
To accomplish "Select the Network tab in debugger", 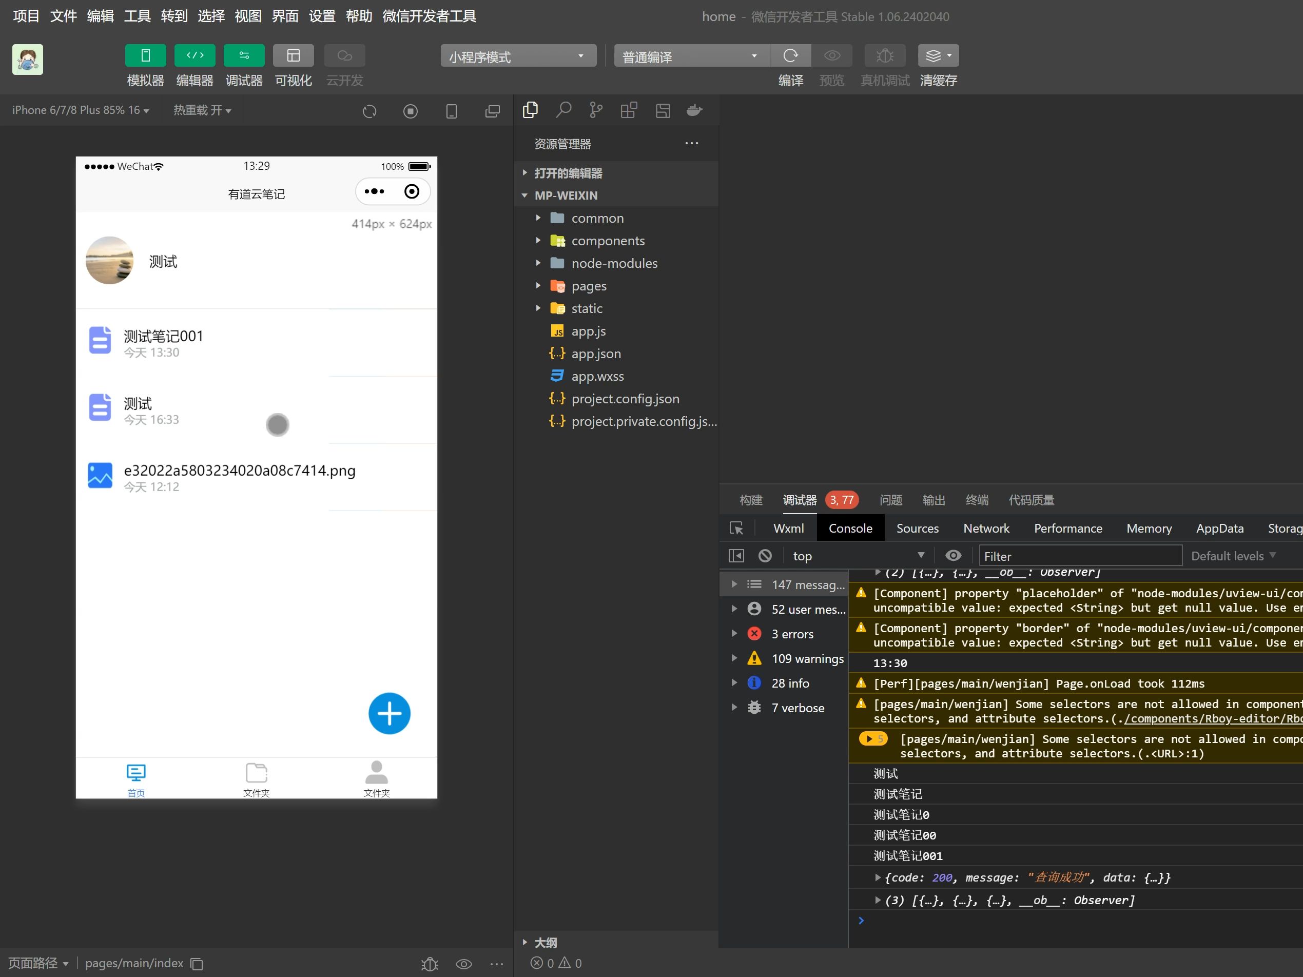I will 986,526.
